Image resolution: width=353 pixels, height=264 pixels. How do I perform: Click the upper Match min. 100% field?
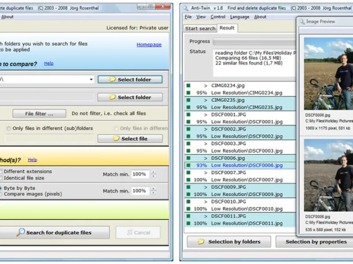pos(140,174)
